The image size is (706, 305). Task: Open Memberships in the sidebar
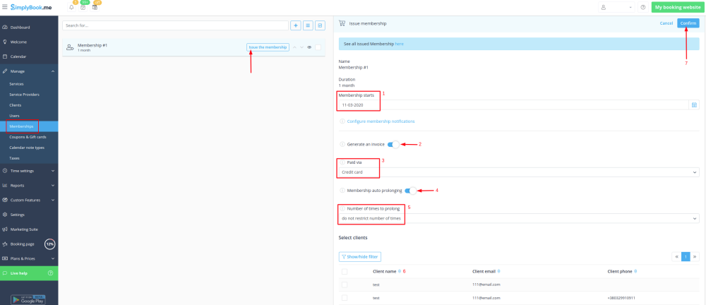pyautogui.click(x=21, y=126)
